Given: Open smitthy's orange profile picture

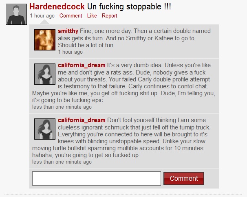Looking at the screenshot, I should point(45,40).
